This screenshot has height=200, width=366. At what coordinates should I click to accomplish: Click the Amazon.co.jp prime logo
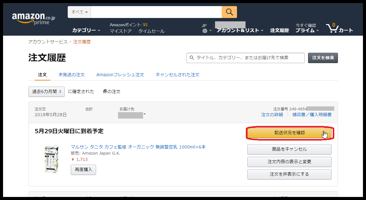pos(34,19)
